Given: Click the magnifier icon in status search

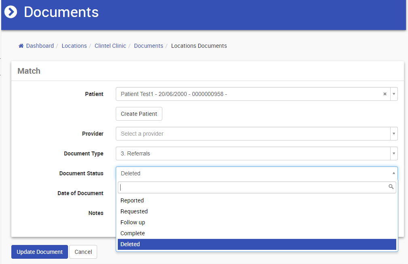Looking at the screenshot, I should tap(391, 187).
